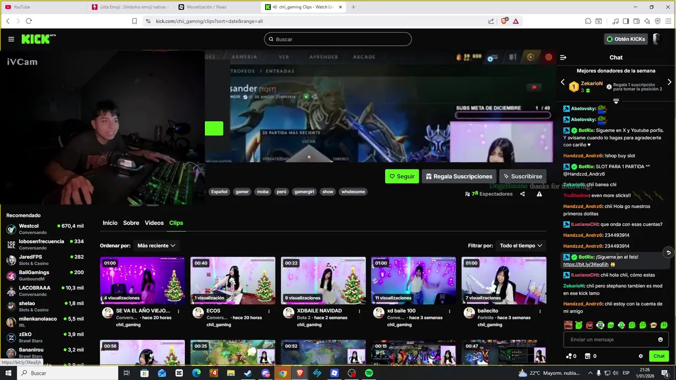The width and height of the screenshot is (676, 380).
Task: Expand the Ordenar por Más reciente dropdown
Action: (156, 245)
